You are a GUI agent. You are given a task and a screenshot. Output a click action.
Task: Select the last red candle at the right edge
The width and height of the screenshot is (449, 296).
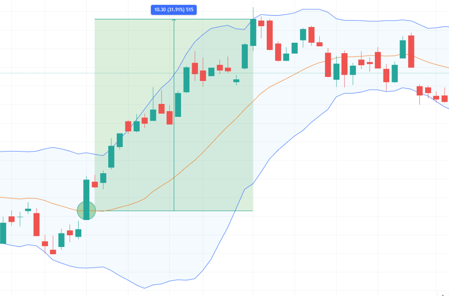coord(445,99)
